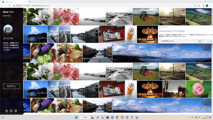Click the rainy city street at night photo
Viewport: 213px width, 120px height.
[174, 89]
